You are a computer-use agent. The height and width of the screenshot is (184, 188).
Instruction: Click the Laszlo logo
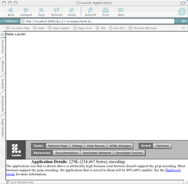(x=16, y=150)
